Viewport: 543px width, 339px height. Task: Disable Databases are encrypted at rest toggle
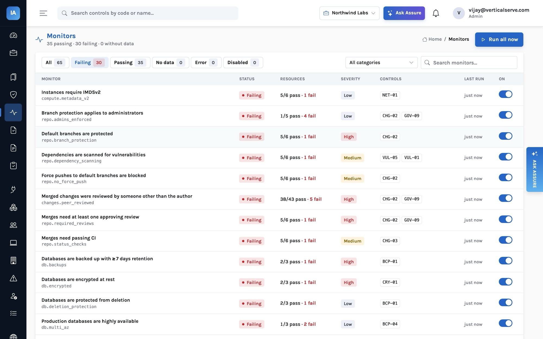pyautogui.click(x=505, y=282)
